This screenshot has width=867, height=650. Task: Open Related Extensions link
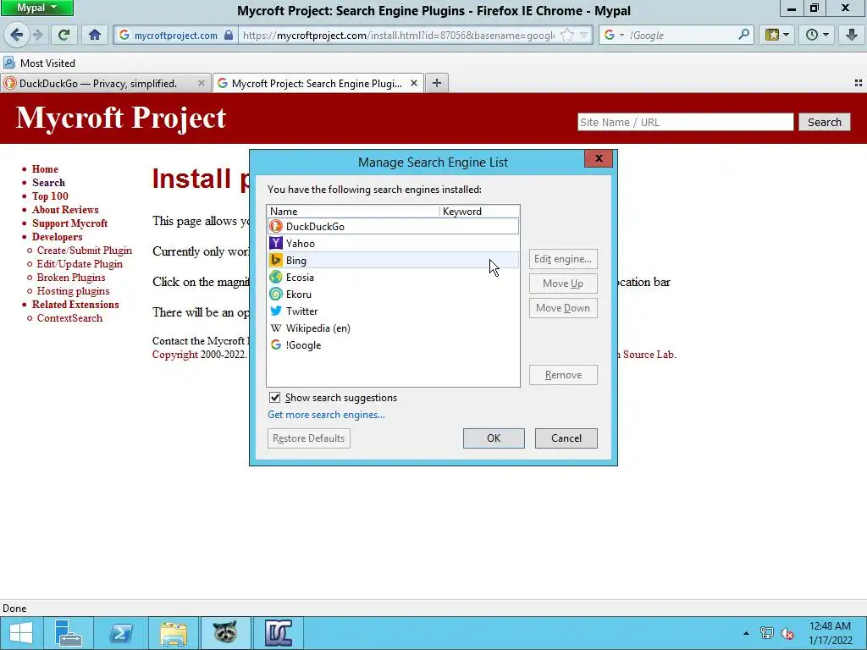tap(75, 305)
